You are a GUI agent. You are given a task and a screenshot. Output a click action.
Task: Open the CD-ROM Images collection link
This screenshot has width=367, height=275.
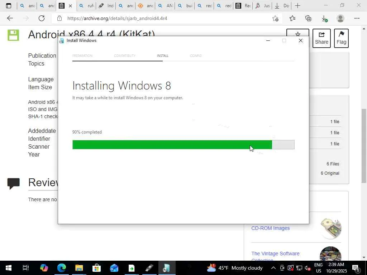coord(270,228)
